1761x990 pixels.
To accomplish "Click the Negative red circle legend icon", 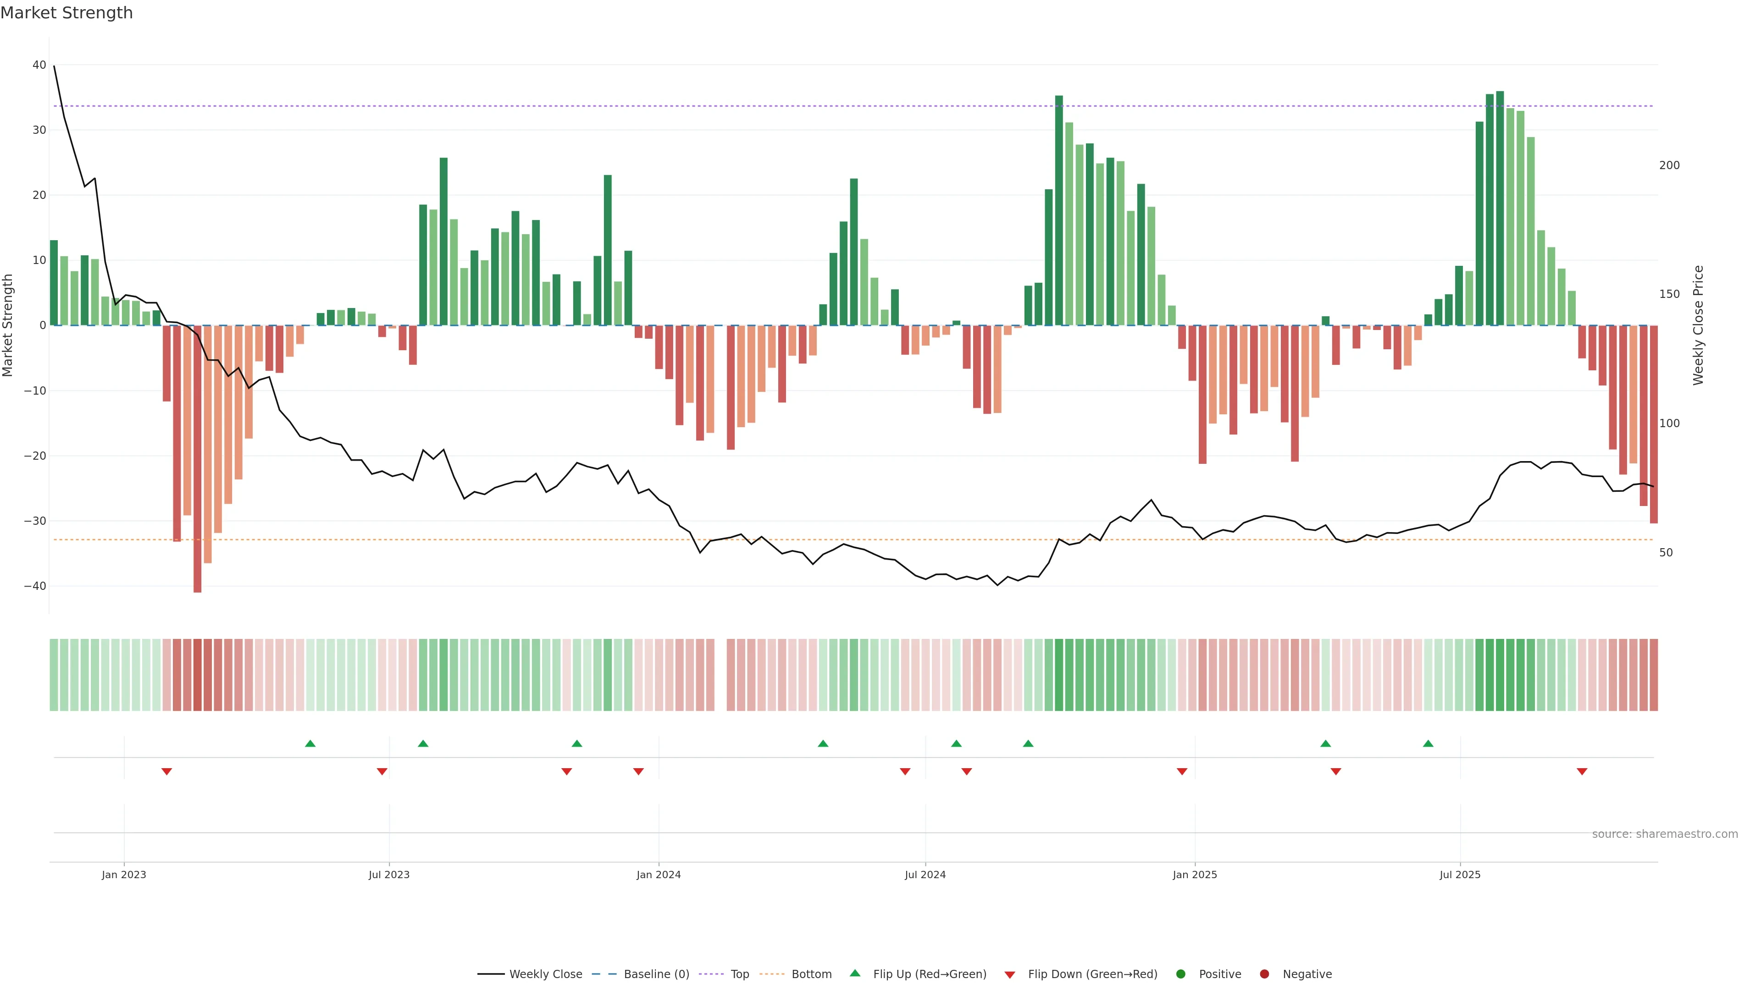I will point(1264,974).
